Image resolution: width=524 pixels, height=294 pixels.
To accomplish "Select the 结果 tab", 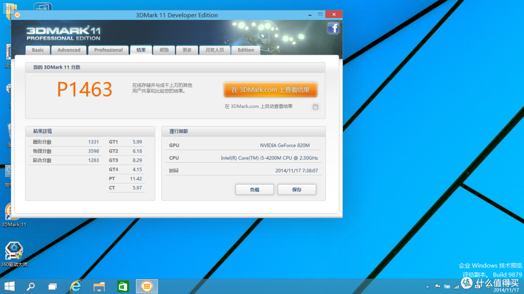I will tap(141, 50).
